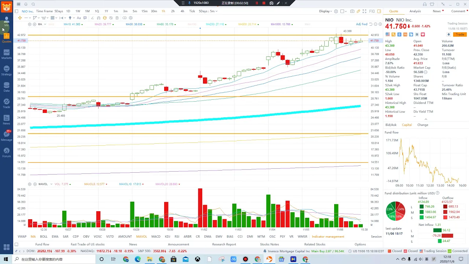Activate the pencil drawing tool icon

pos(358,11)
